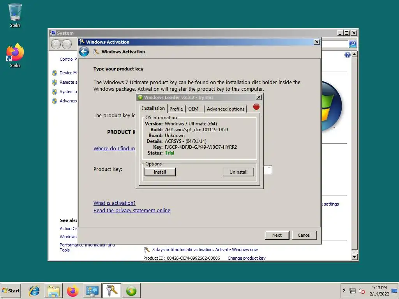Viewport: 399px width, 299px height.
Task: Click Activate Windows now link
Action: (237, 250)
